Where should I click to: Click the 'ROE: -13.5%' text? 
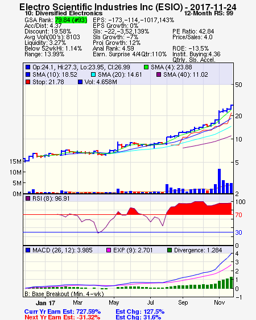191,48
